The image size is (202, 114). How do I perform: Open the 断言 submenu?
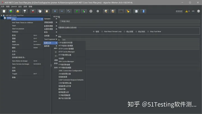[x=50, y=32]
